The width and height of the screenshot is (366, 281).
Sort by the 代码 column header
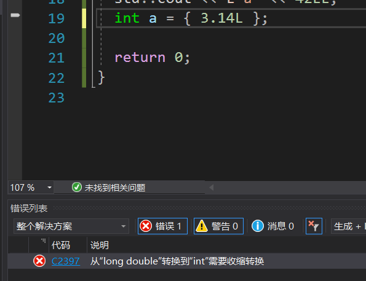point(61,245)
